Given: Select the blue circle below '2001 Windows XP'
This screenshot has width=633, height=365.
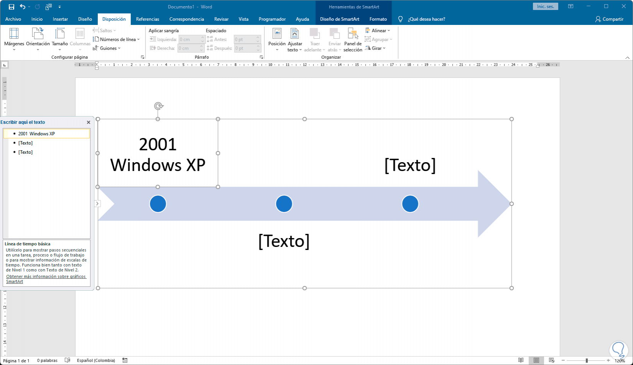Looking at the screenshot, I should click(158, 204).
